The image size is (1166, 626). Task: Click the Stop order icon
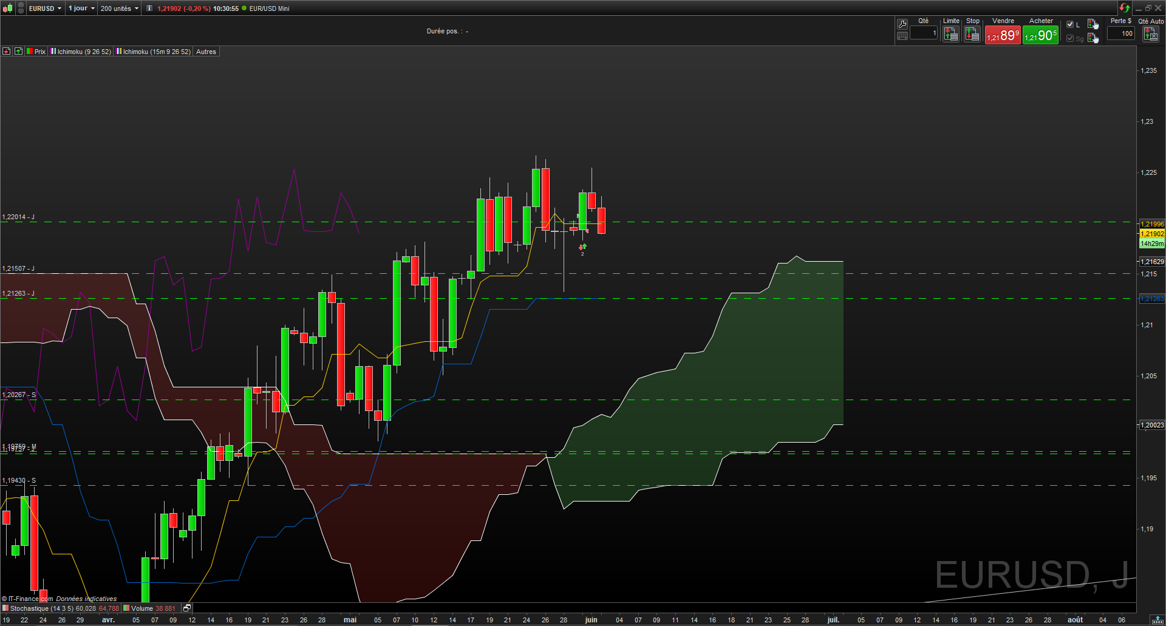pos(972,35)
